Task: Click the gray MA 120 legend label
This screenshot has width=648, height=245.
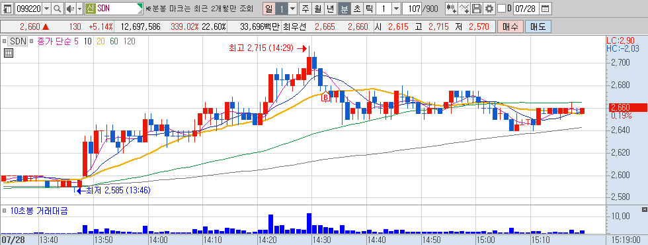Action: click(130, 41)
